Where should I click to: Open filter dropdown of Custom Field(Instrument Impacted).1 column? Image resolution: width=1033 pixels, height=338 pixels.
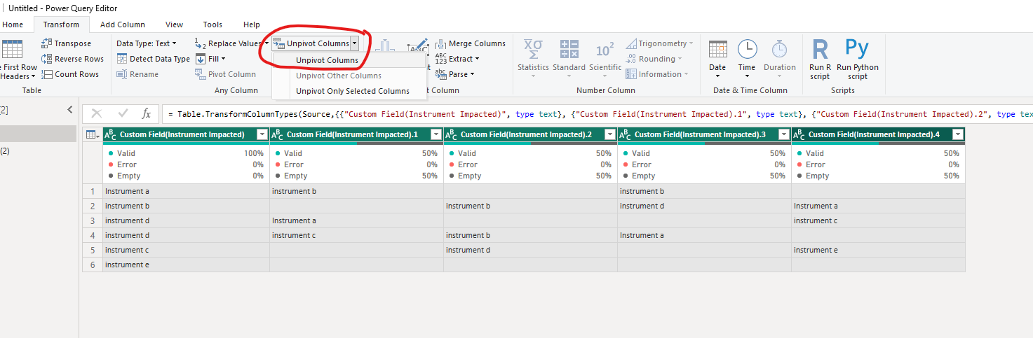coord(436,134)
